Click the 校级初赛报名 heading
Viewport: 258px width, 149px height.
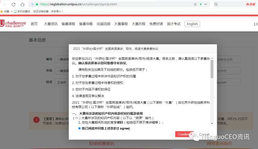click(102, 143)
